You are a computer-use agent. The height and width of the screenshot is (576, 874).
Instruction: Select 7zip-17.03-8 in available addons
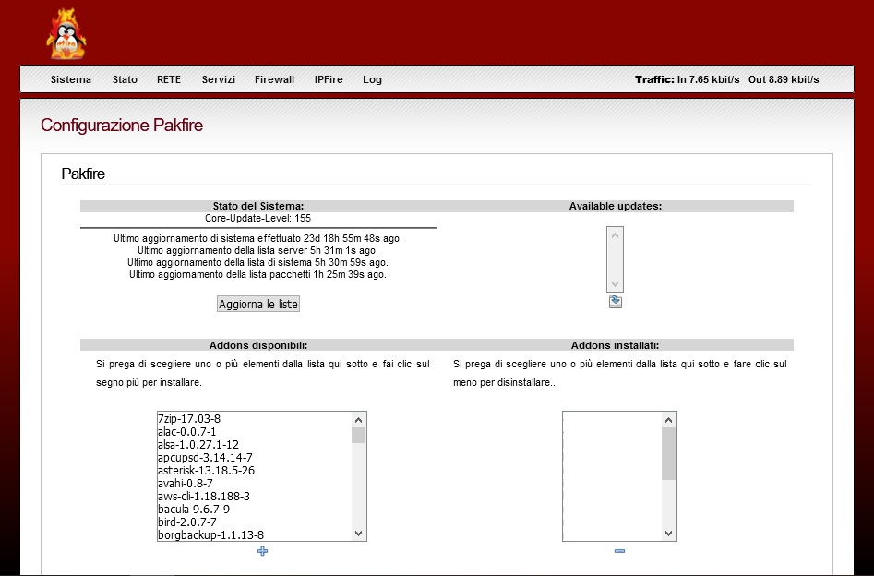point(254,418)
